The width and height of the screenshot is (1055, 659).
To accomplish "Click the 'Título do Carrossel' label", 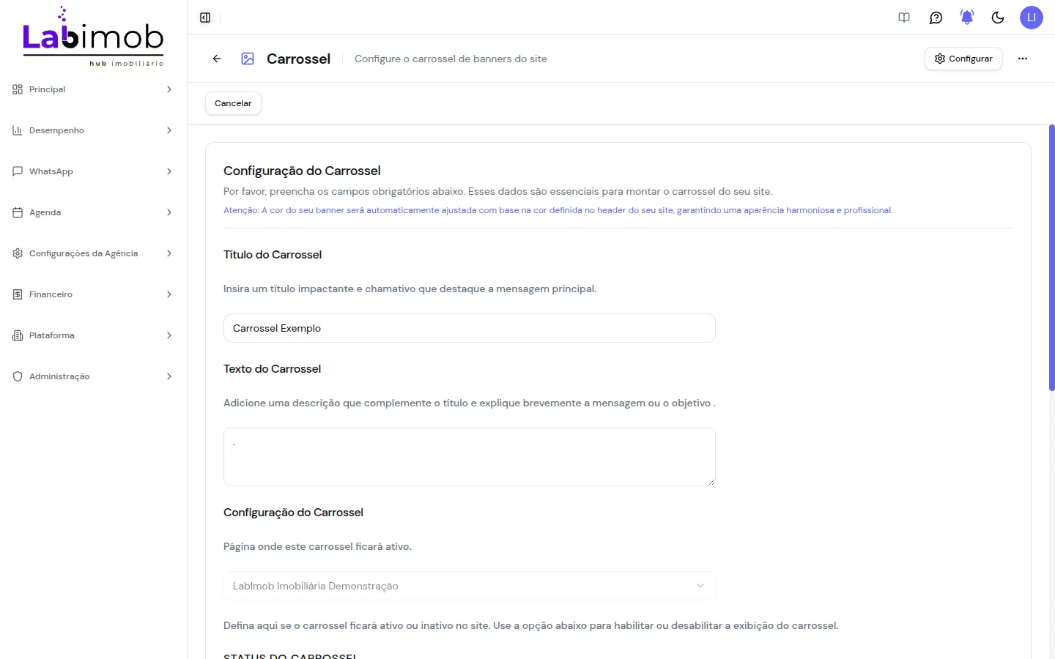I will (x=273, y=255).
